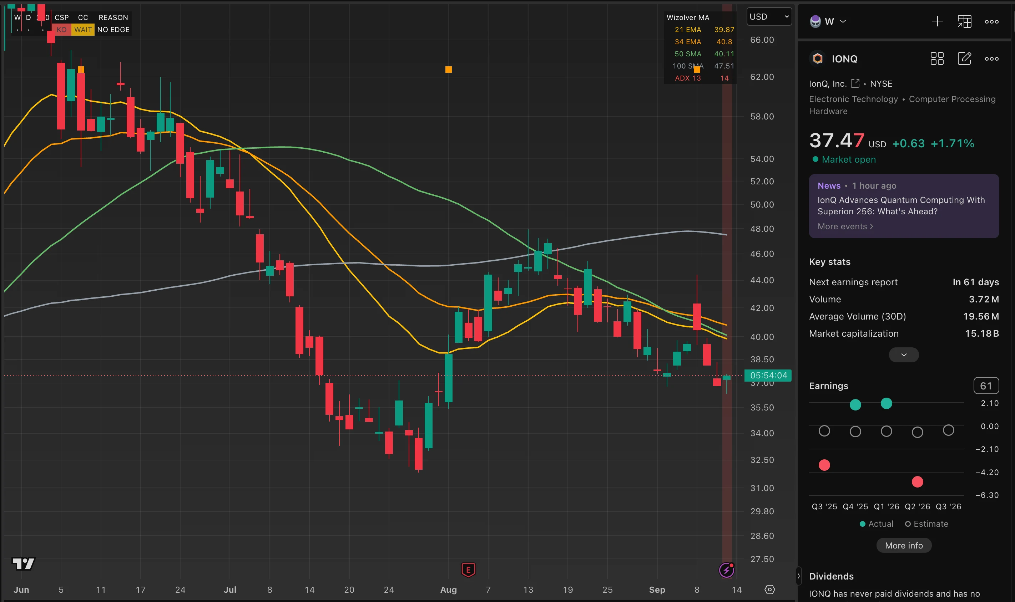1015x602 pixels.
Task: Click the Earnings section heading
Action: tap(828, 386)
